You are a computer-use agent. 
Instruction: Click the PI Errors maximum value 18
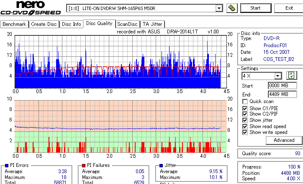pyautogui.click(x=64, y=177)
